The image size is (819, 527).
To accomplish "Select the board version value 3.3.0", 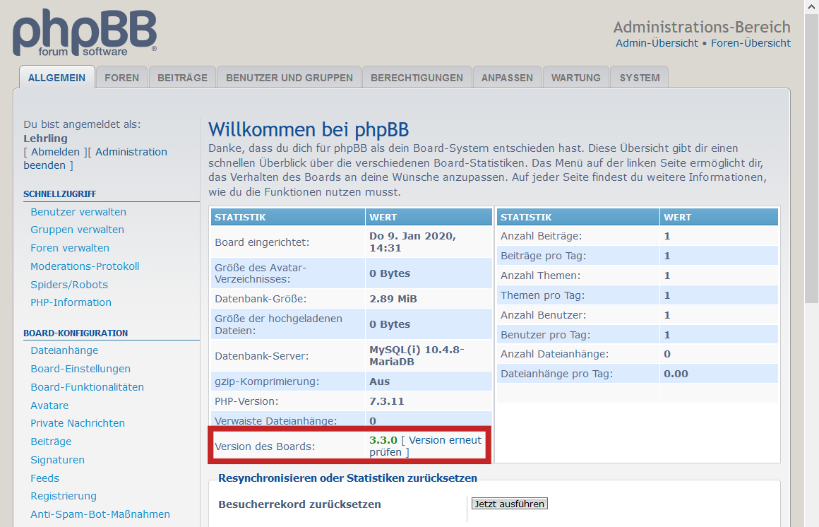I will [x=383, y=440].
